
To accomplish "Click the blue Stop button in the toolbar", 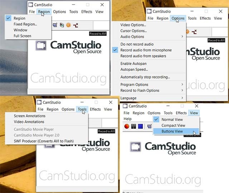I will [140, 126].
